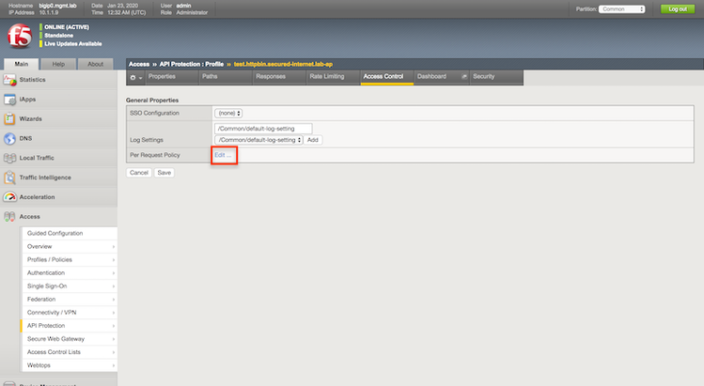
Task: Open Authentication menu item
Action: 70,273
